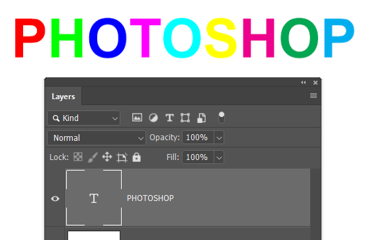The width and height of the screenshot is (377, 240).
Task: Hide the PHOTOSHOP text layer
Action: coord(55,198)
